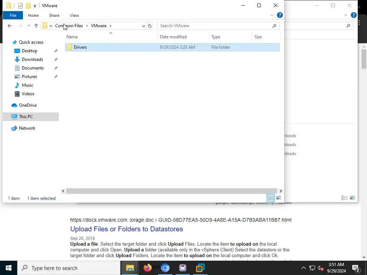Image resolution: width=367 pixels, height=275 pixels.
Task: Open quick access toolbar customize dropdown
Action: coord(35,6)
